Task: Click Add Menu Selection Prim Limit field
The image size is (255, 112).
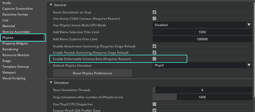Action: pos(202,32)
